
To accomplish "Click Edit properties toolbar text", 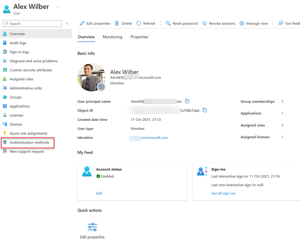I will [x=98, y=23].
